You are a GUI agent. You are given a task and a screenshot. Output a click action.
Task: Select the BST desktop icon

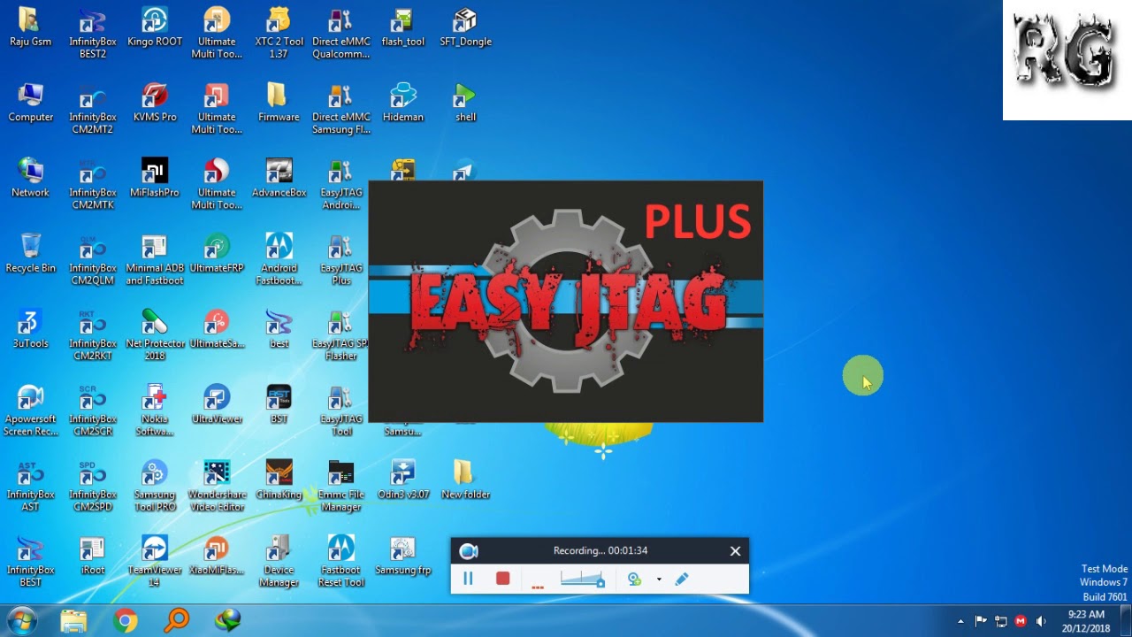[x=279, y=404]
